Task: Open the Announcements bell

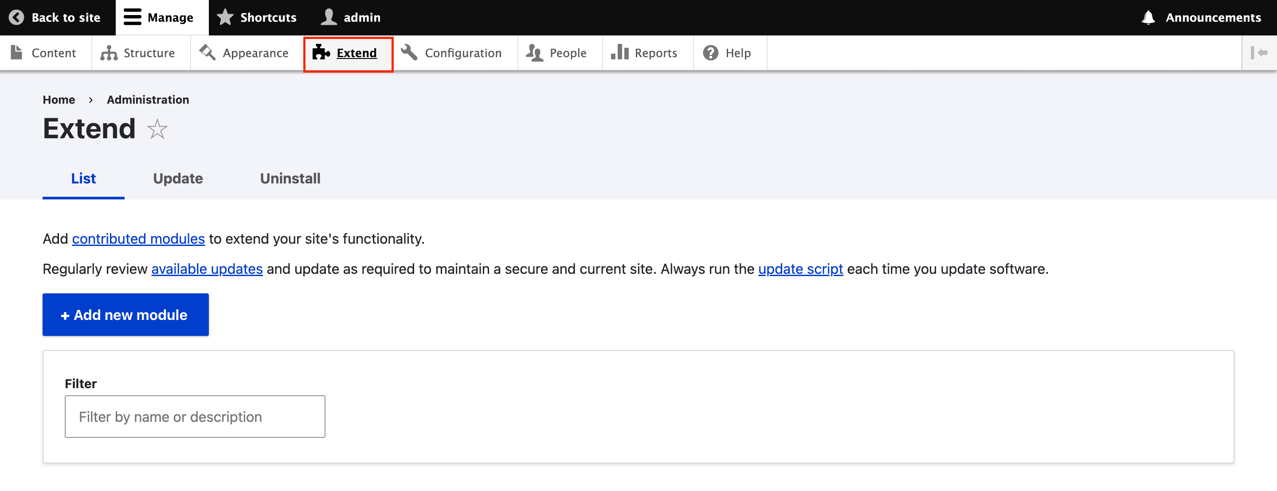Action: point(1201,17)
